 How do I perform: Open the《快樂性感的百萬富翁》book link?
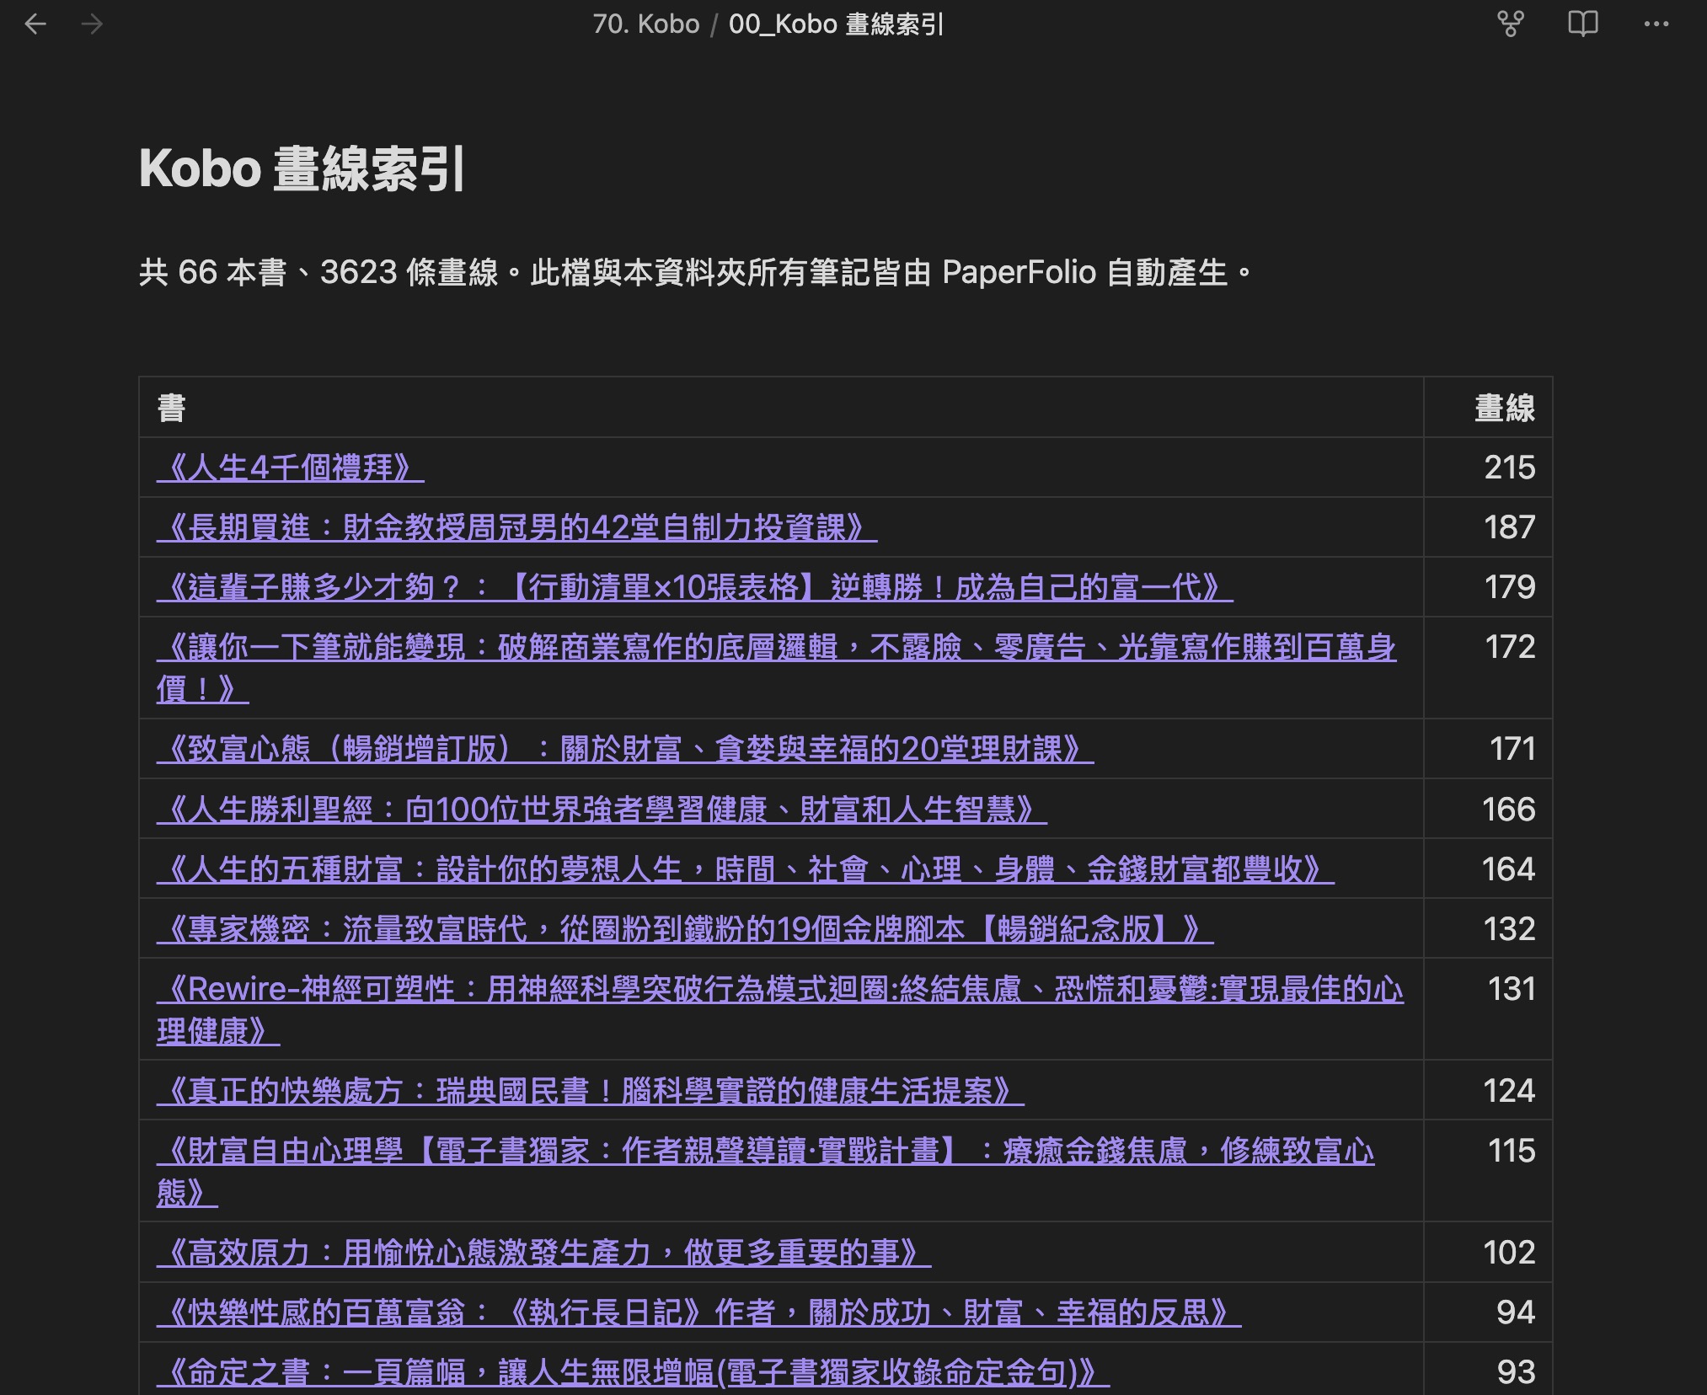(x=698, y=1312)
